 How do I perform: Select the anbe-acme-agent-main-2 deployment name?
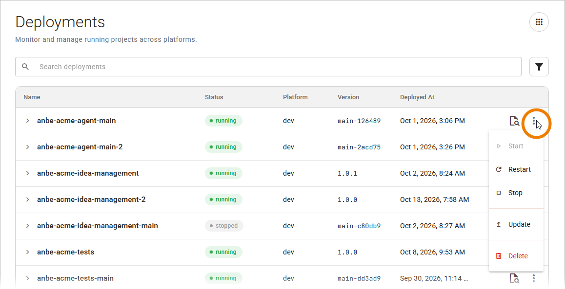(80, 147)
